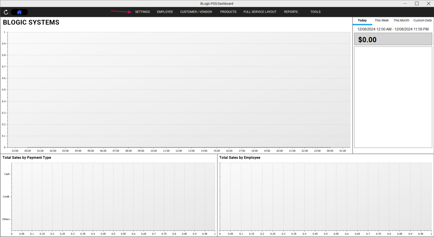
Task: Click the BLOGIC SYSTEMS heading
Action: click(31, 23)
